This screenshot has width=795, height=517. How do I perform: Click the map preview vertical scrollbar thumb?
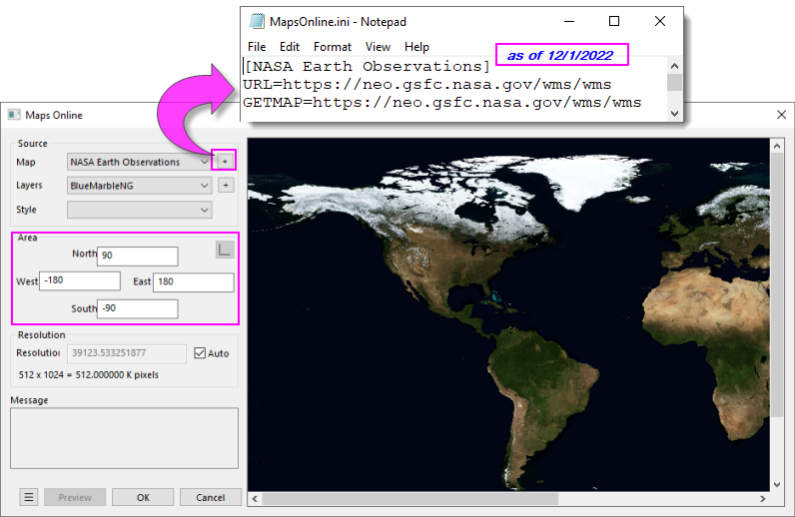[776, 284]
